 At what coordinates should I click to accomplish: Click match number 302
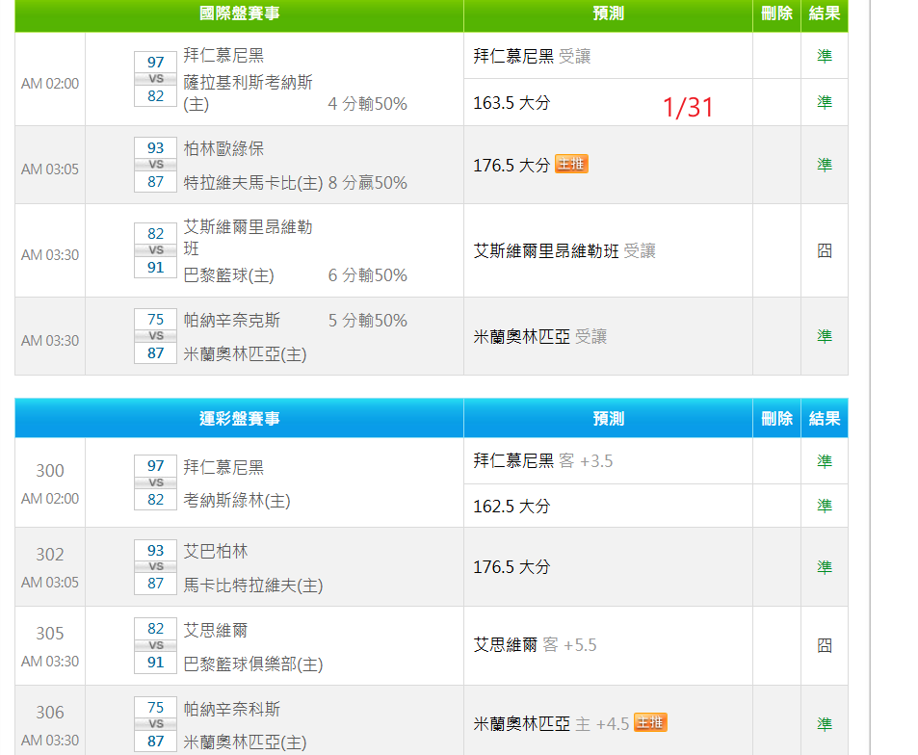50,555
